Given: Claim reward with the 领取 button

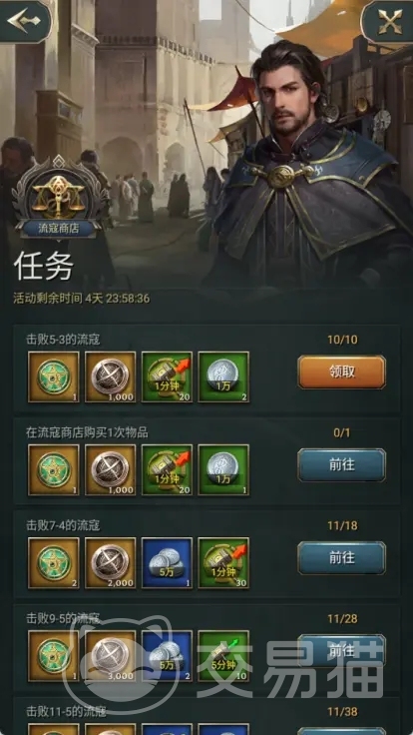Looking at the screenshot, I should tap(341, 371).
